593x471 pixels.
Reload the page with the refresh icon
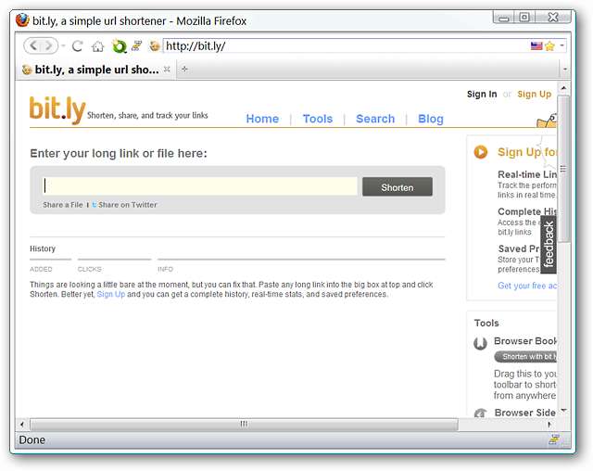pos(78,46)
